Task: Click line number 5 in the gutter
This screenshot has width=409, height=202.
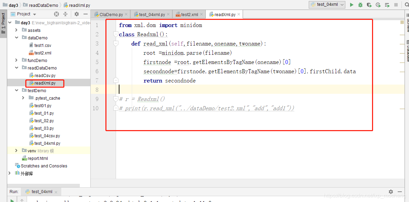Action: coord(97,62)
